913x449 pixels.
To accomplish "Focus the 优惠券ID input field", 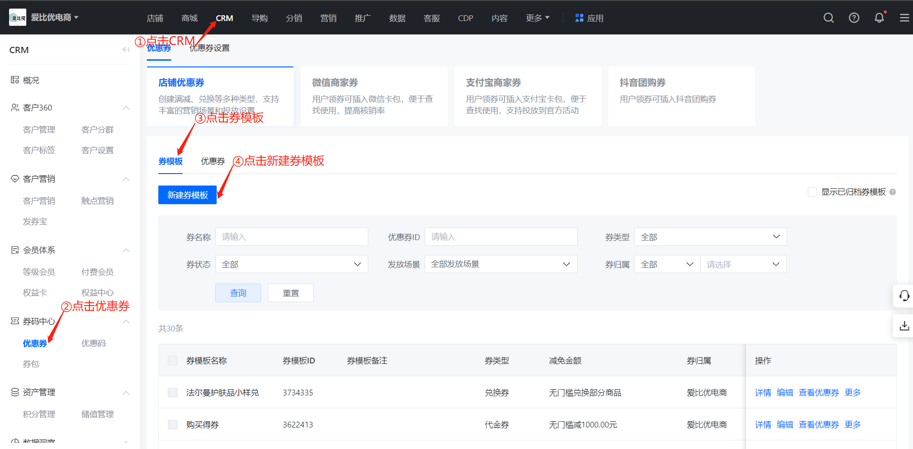I will click(501, 237).
